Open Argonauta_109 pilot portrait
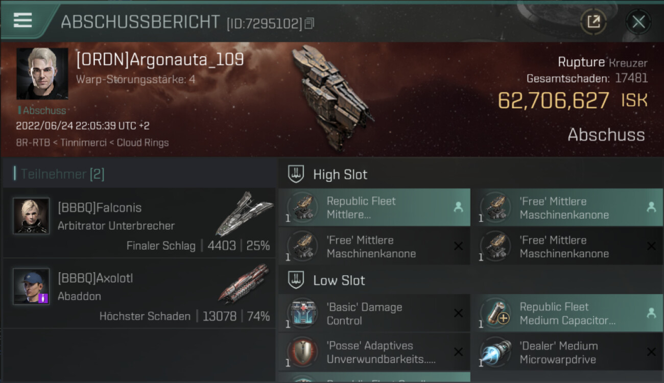This screenshot has width=664, height=383. (x=42, y=74)
